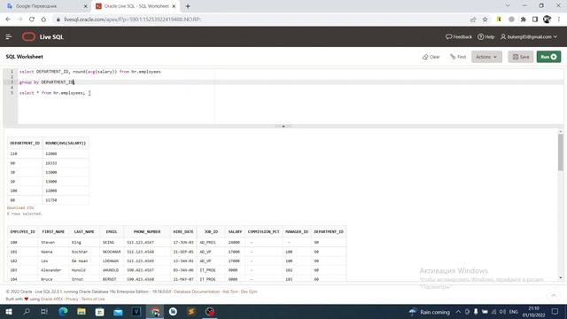The image size is (567, 319).
Task: Open File Explorer from the taskbar
Action: pos(82,312)
